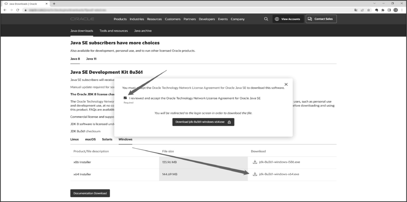Open the Customers menu

coord(173,19)
